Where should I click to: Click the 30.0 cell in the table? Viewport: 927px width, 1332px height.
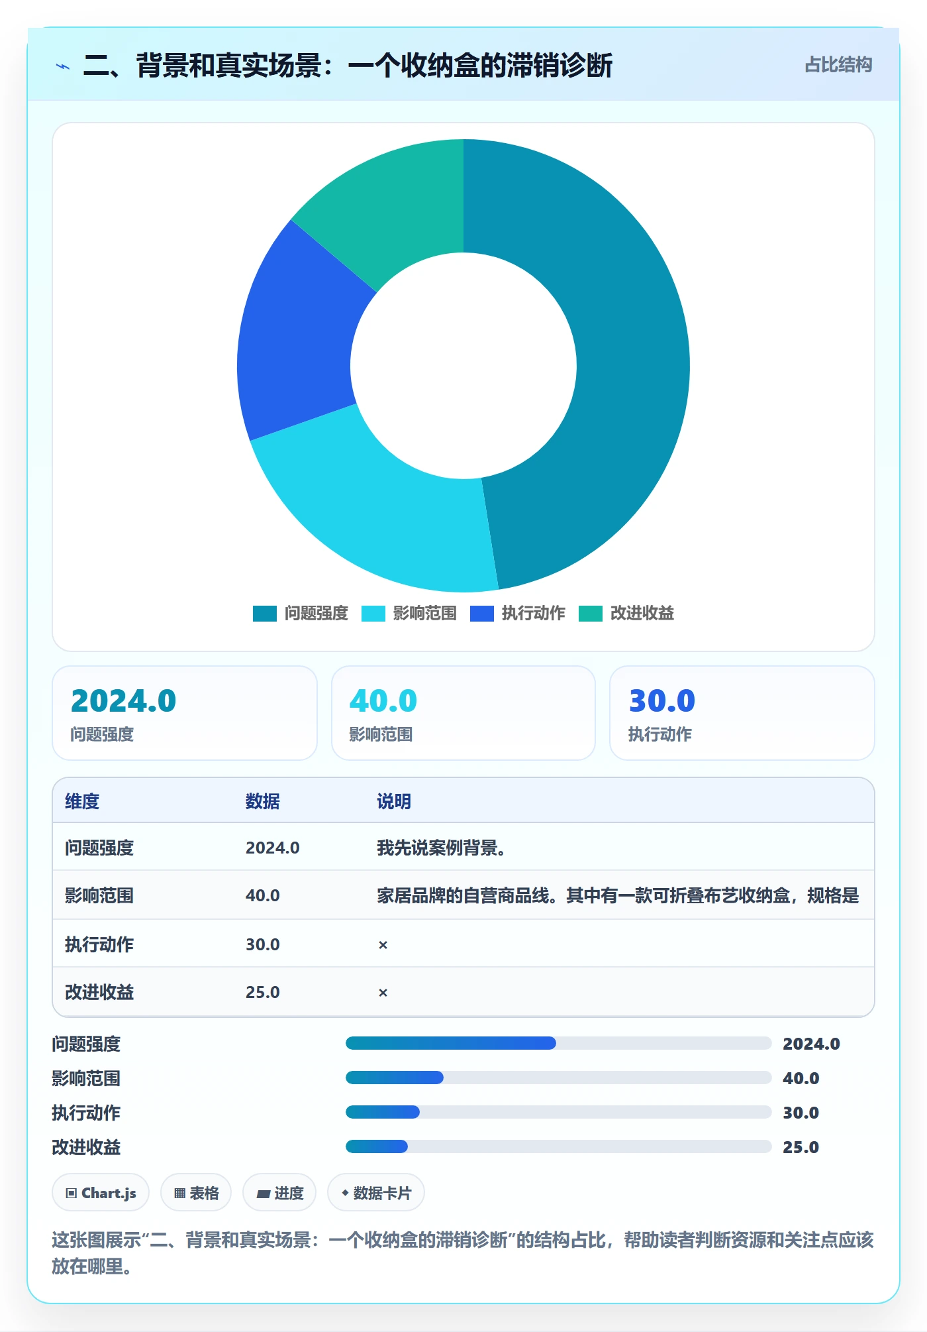click(263, 944)
